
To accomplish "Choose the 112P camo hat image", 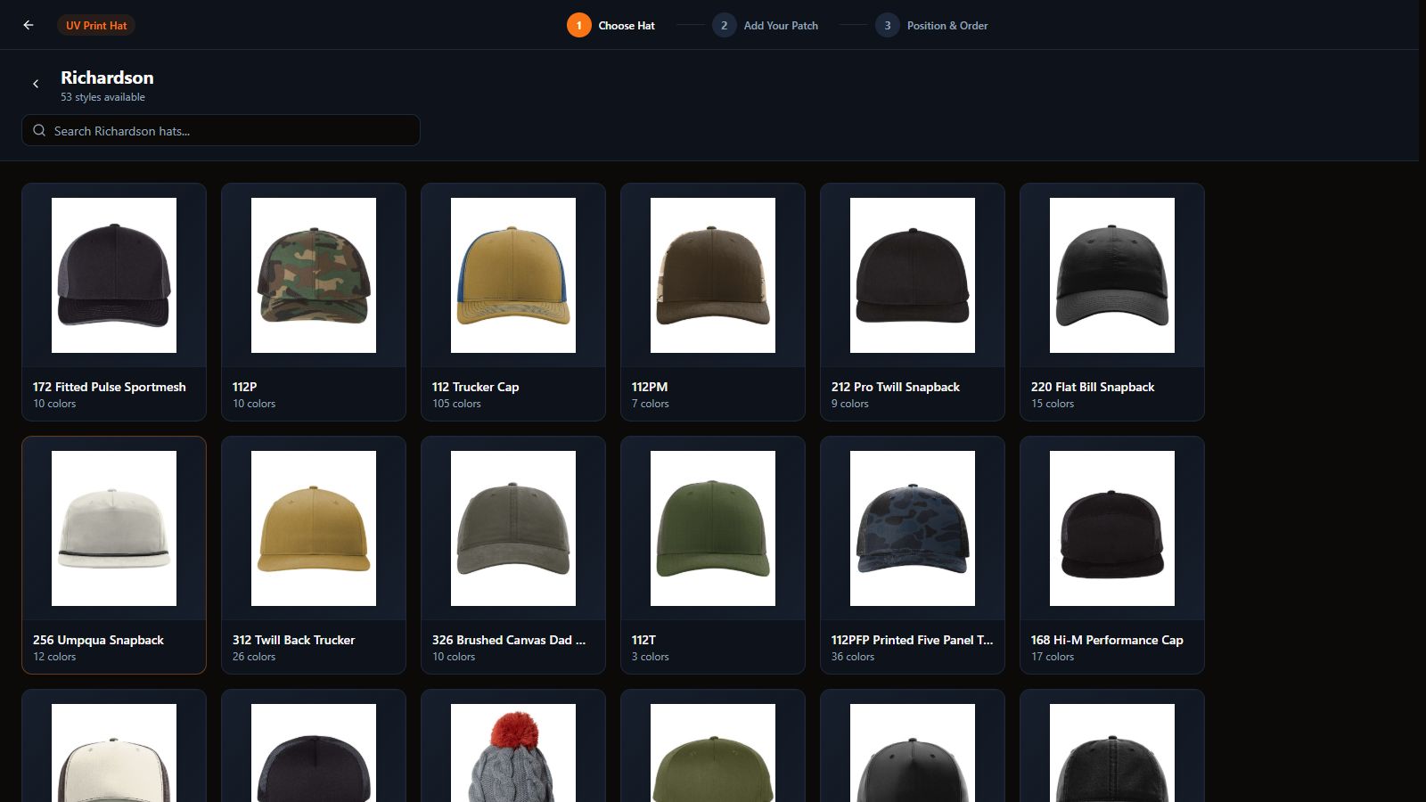I will point(314,275).
